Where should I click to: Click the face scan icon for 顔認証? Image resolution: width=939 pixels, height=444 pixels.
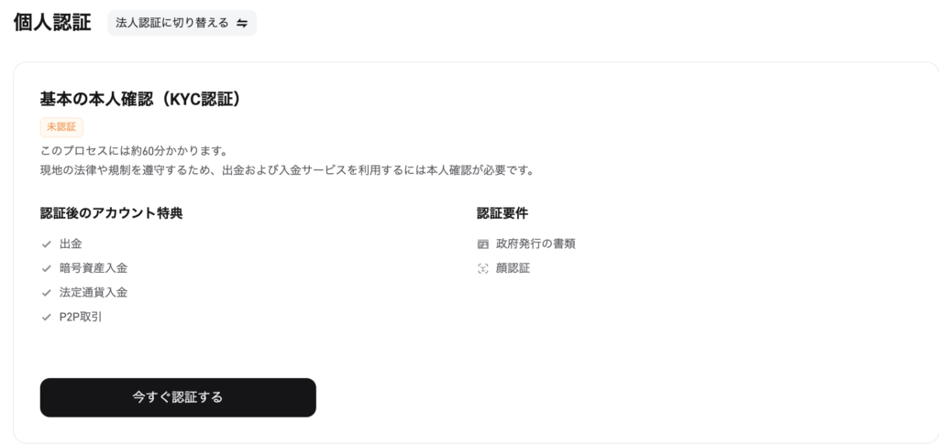click(483, 269)
